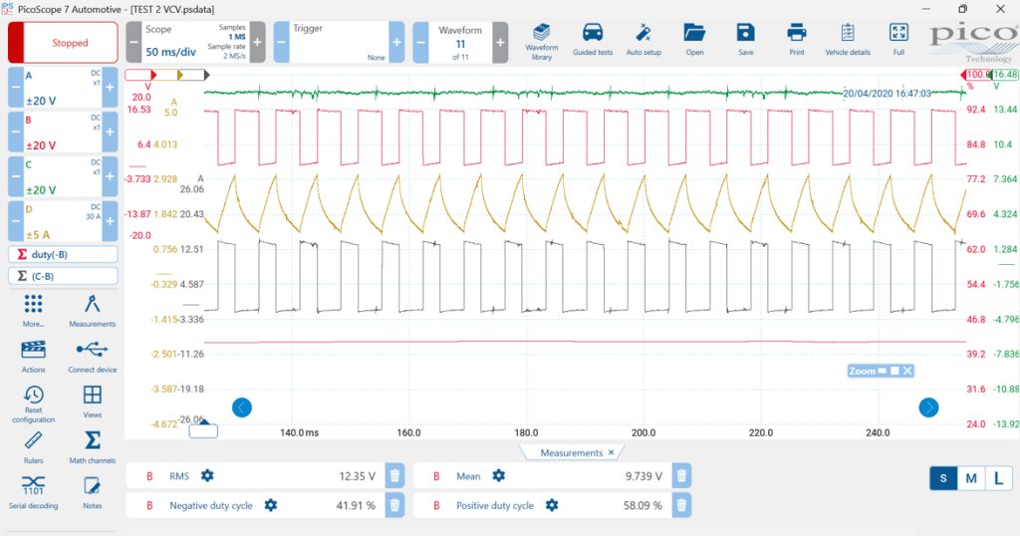Close the Zoom overview box
This screenshot has width=1020, height=536.
click(907, 371)
